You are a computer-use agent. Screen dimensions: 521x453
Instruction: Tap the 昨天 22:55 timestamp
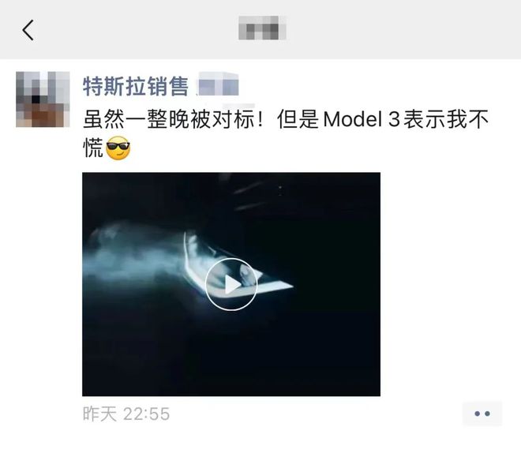point(126,414)
